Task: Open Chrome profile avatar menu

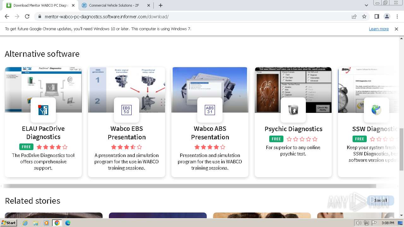Action: click(387, 16)
